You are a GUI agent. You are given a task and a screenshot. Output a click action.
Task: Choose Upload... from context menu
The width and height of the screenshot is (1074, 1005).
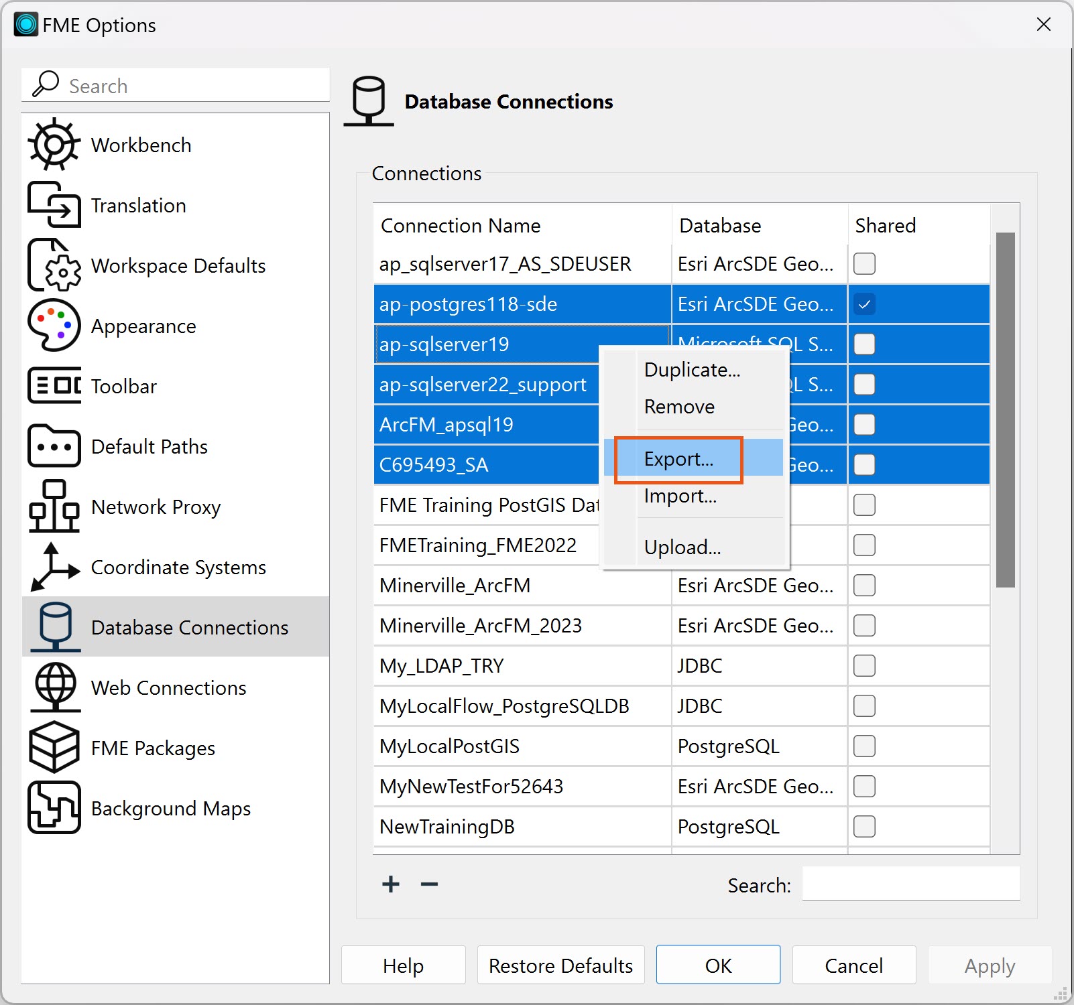coord(694,547)
